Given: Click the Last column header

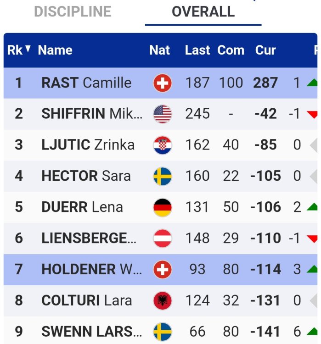Looking at the screenshot, I should [x=197, y=50].
